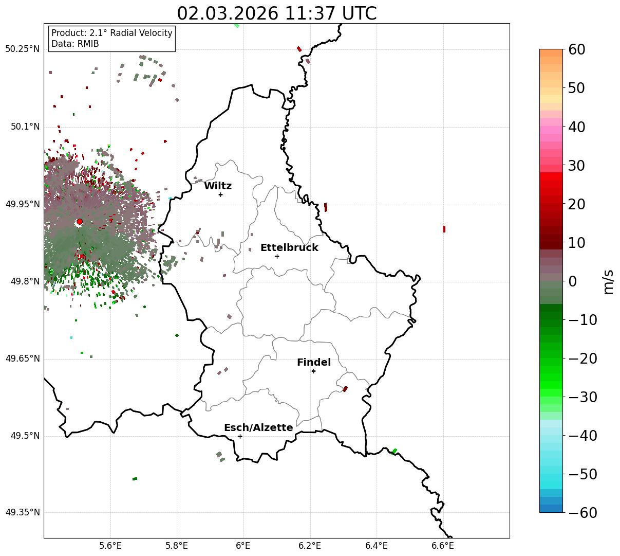The image size is (620, 556).
Task: Click the green echo southeast of border
Action: (394, 451)
